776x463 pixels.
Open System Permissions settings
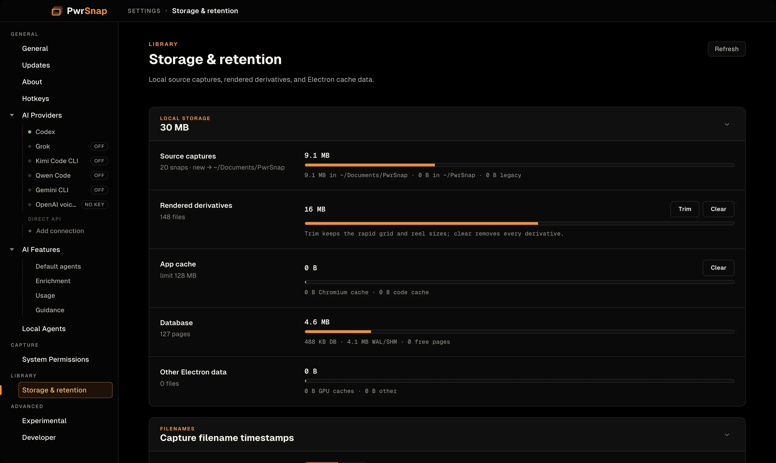pyautogui.click(x=56, y=359)
